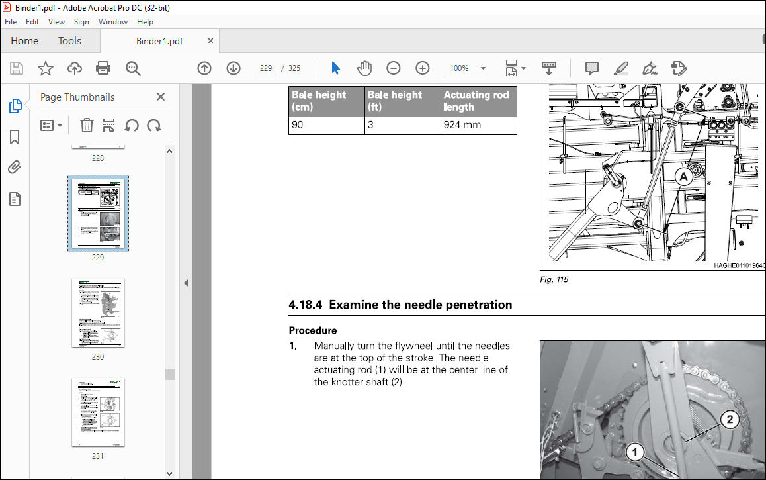This screenshot has width=766, height=480.
Task: Click the stamp tool icon
Action: tap(679, 68)
